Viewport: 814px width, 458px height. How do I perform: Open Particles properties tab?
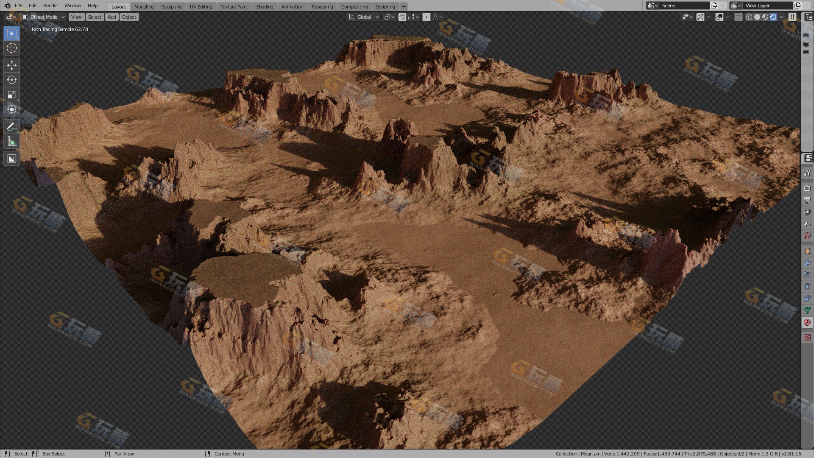807,275
